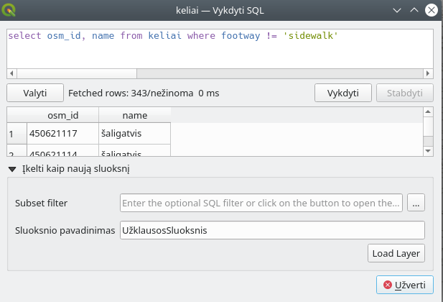Click the Load Layer button
Viewport: 443px width, 302px height.
click(x=396, y=253)
